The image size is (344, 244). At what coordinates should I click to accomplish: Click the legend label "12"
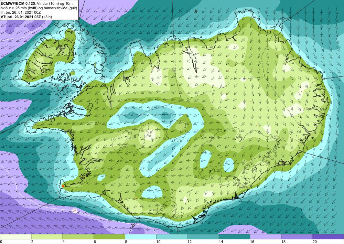click(190, 242)
